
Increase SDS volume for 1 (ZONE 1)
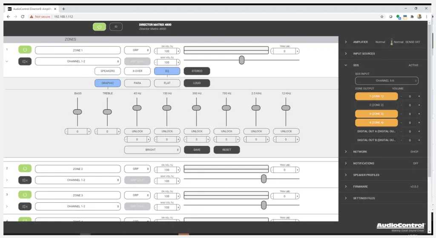click(419, 96)
